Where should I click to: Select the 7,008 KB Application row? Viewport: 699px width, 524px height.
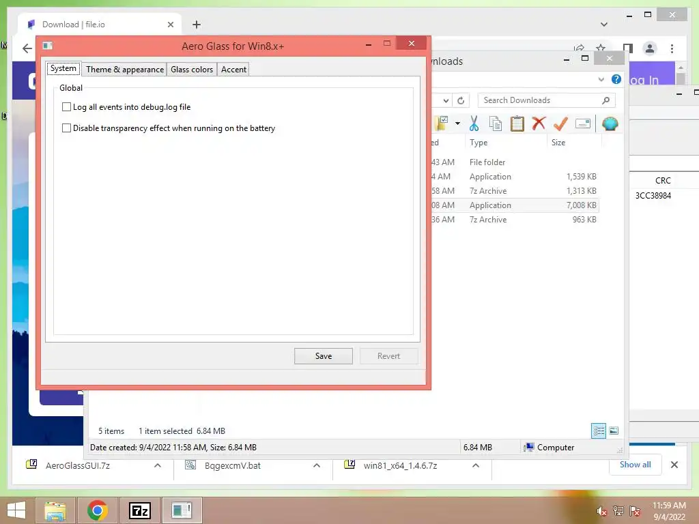pyautogui.click(x=513, y=205)
